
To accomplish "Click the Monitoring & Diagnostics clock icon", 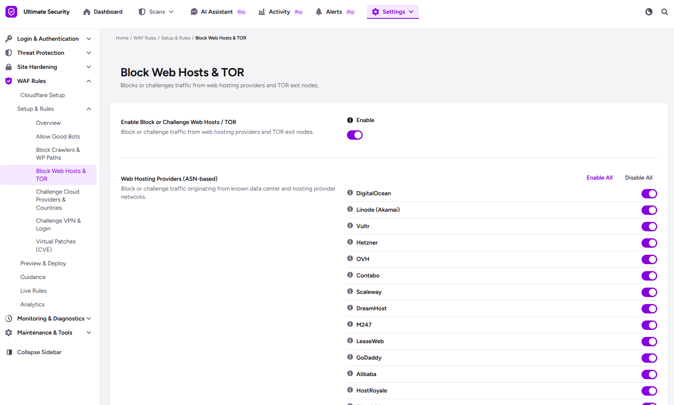I will pyautogui.click(x=9, y=319).
